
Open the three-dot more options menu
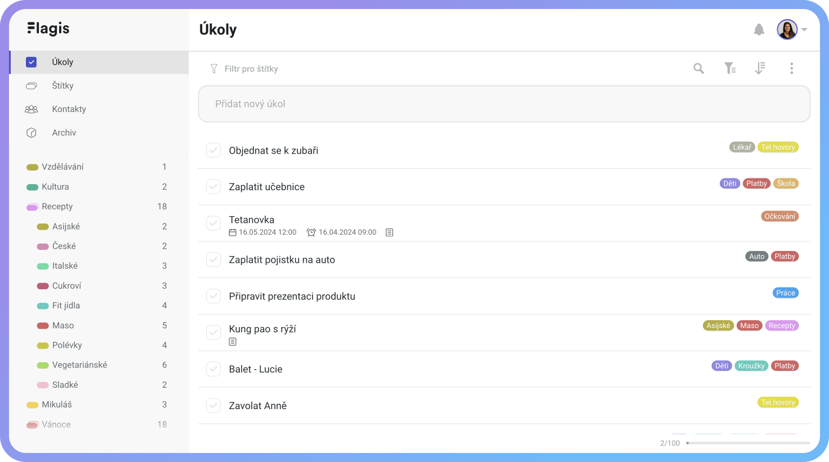791,69
